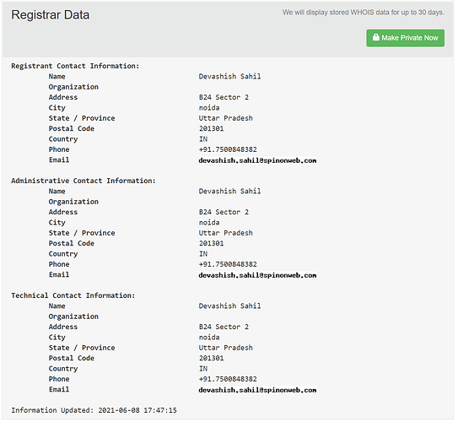Click the Registrant email address
This screenshot has height=422, width=458.
[x=257, y=160]
